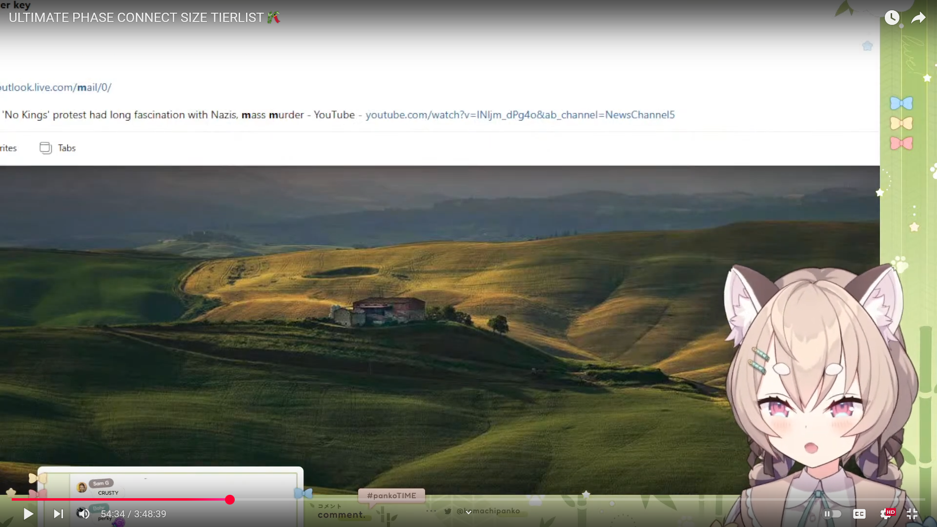Click youtube.com/watch NewsChannel5 link in video
The width and height of the screenshot is (937, 527).
tap(520, 115)
